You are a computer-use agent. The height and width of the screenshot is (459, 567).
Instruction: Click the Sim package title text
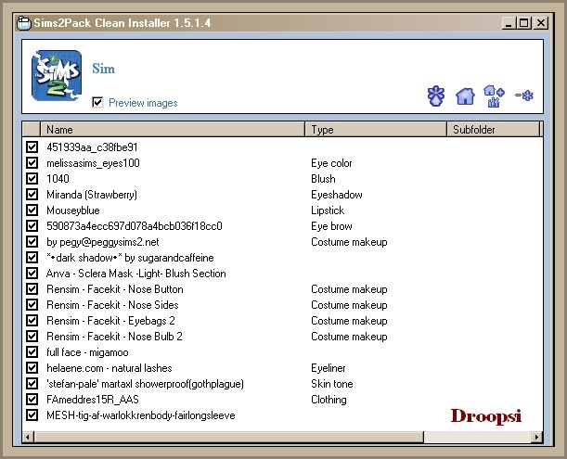tap(103, 69)
